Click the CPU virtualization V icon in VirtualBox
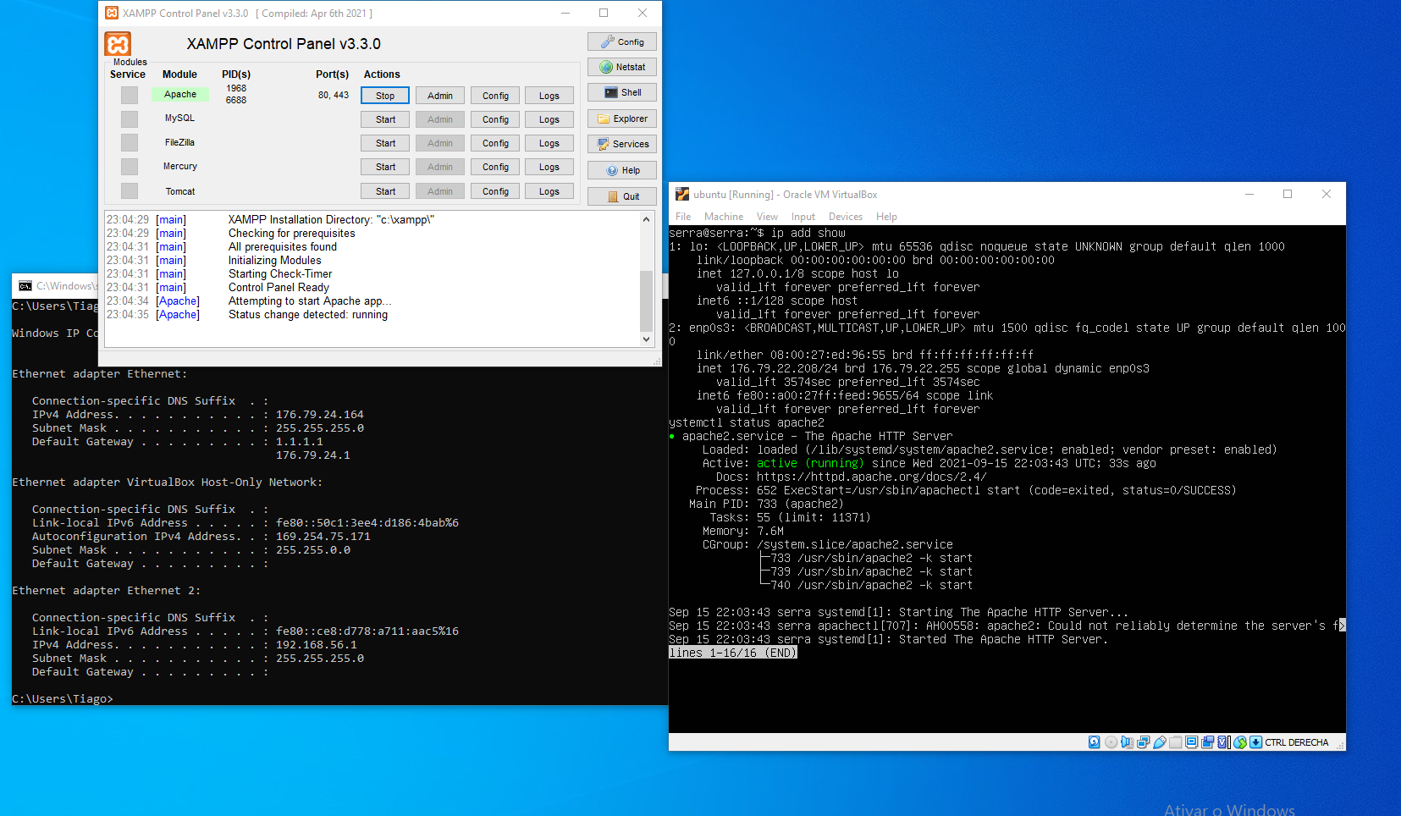Viewport: 1401px width, 816px height. click(x=1223, y=742)
